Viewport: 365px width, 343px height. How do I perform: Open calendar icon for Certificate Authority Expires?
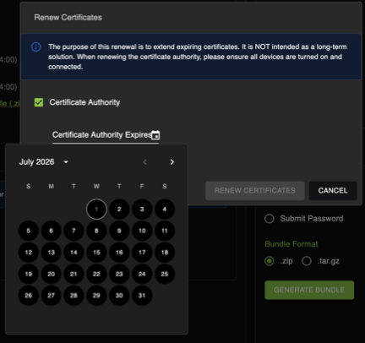(155, 135)
